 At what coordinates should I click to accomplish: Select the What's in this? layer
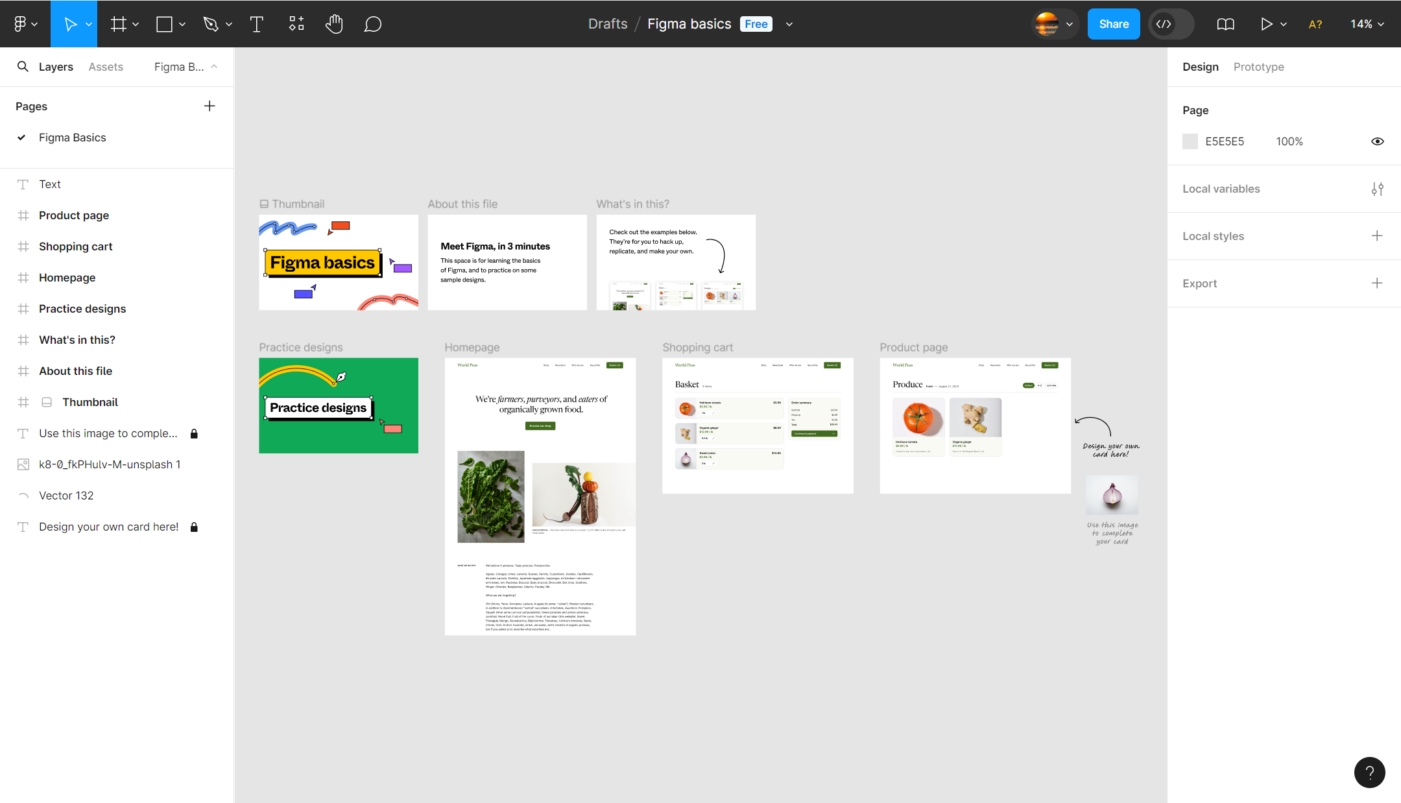[x=117, y=340]
